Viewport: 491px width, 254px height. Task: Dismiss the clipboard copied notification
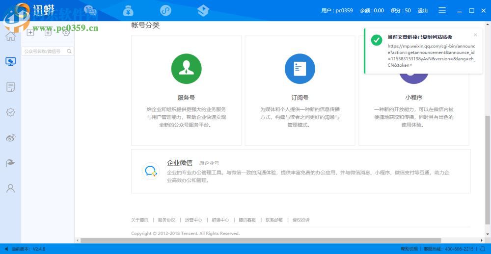475,35
